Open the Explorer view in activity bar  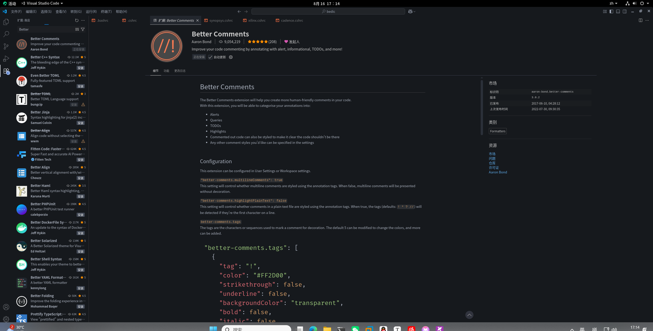pyautogui.click(x=6, y=22)
